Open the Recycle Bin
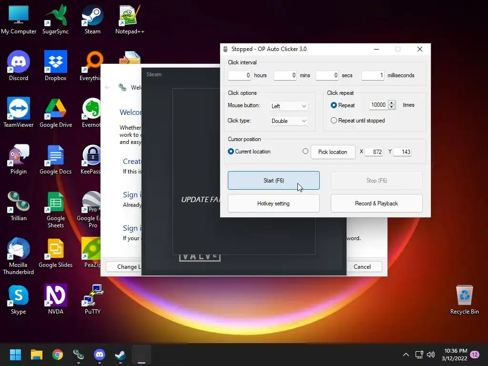The width and height of the screenshot is (488, 366). (464, 299)
